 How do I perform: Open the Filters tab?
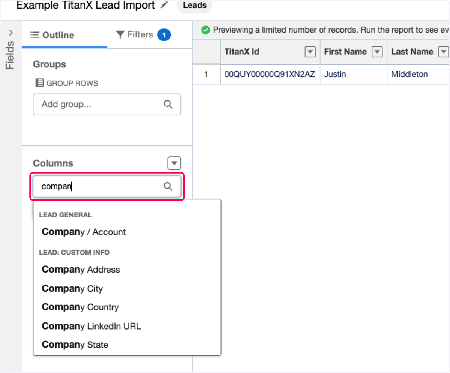pyautogui.click(x=143, y=35)
